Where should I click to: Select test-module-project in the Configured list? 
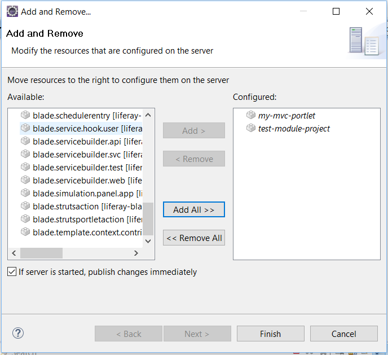coord(294,129)
